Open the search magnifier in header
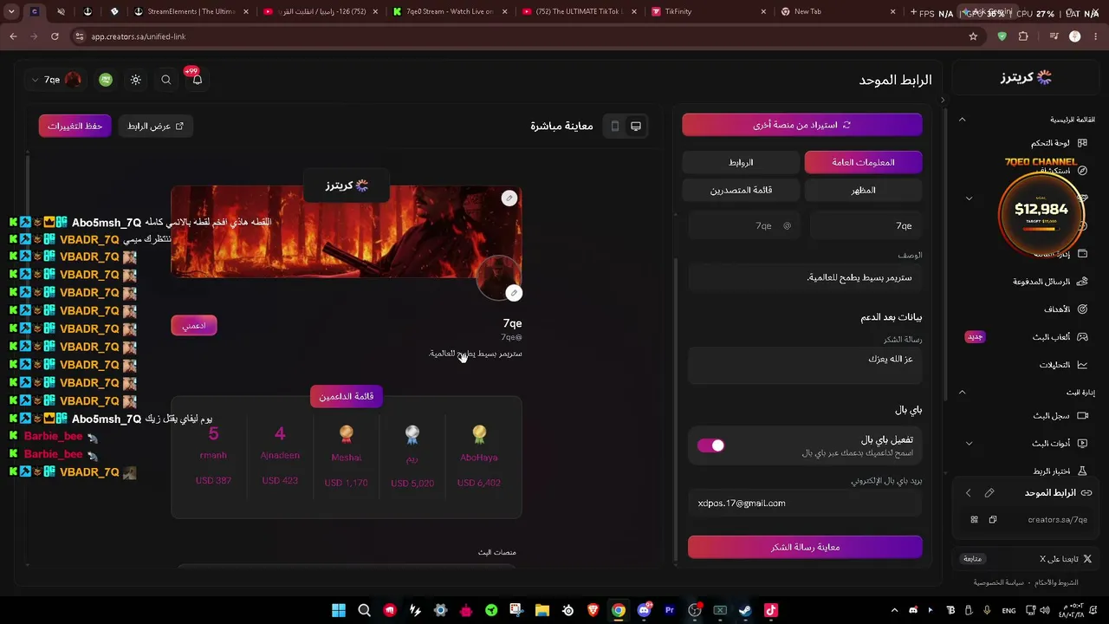 pos(166,80)
